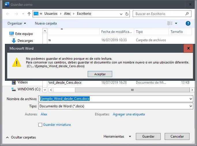The width and height of the screenshot is (197, 146).
Task: Open the Tipo Documento de Word combo box
Action: [116, 106]
